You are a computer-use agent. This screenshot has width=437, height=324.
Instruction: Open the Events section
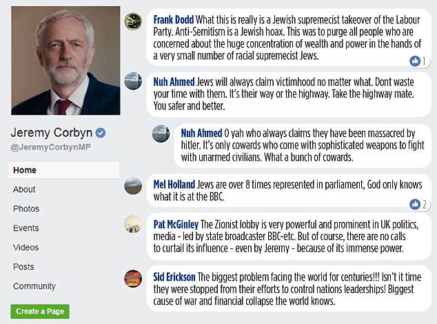click(26, 228)
